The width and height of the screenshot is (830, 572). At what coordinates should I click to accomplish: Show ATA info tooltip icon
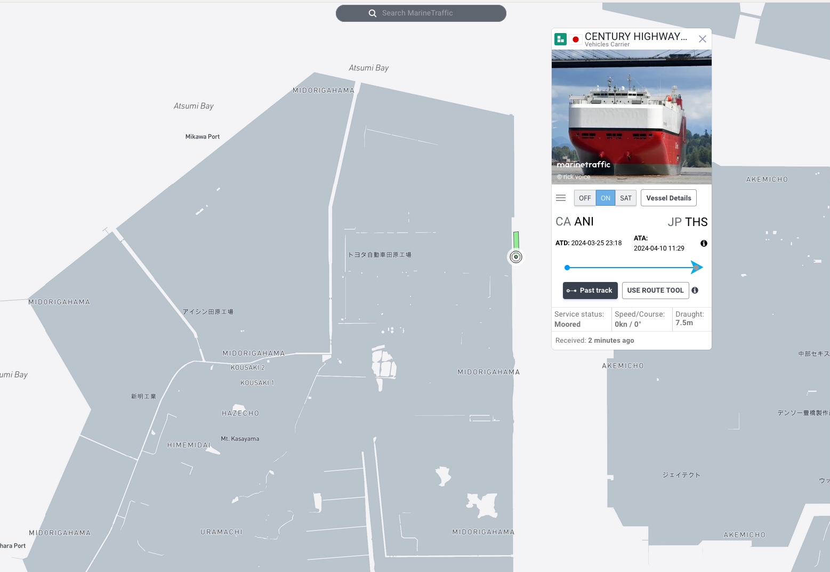704,243
